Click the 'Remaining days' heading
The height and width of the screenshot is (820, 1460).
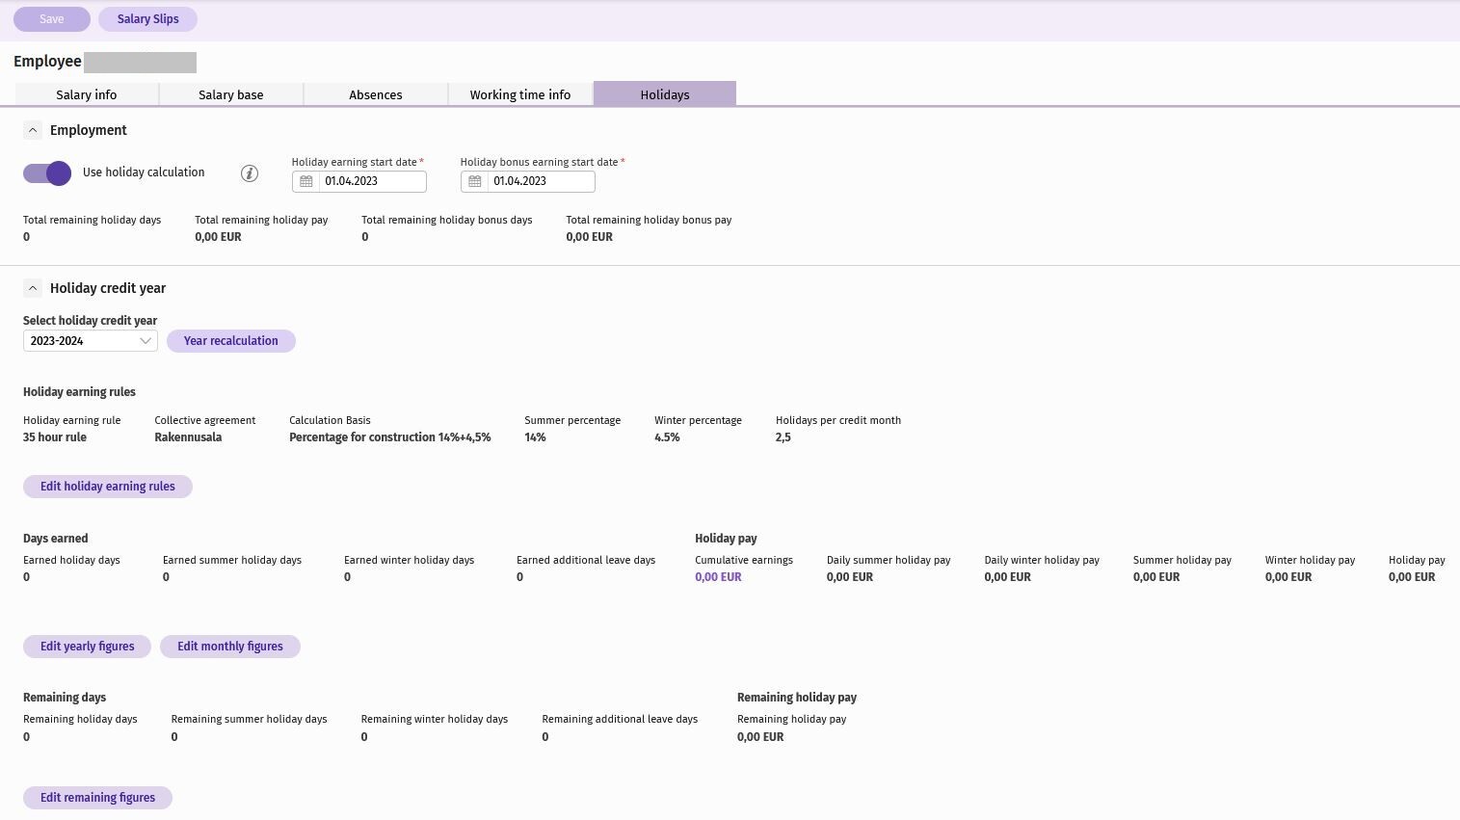pos(65,698)
